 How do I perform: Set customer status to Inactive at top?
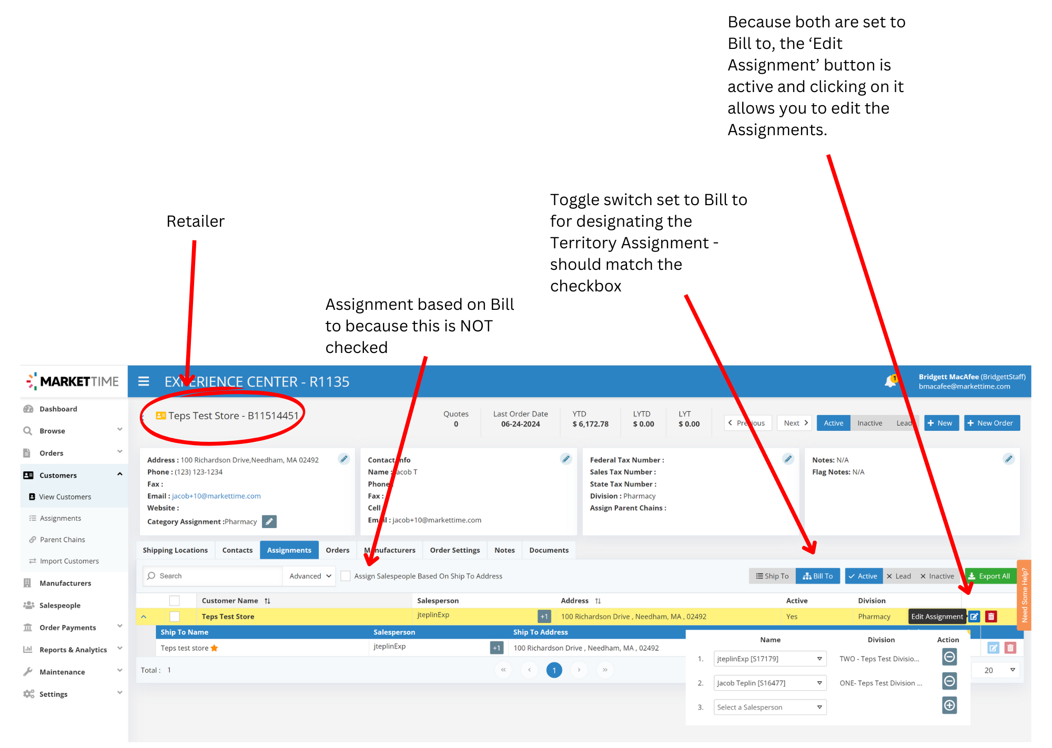pyautogui.click(x=869, y=423)
